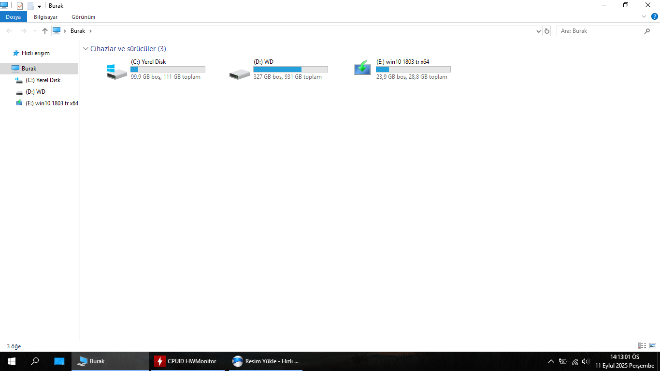Expand the chevron before Burak in the address bar
This screenshot has height=371, width=660.
65,31
